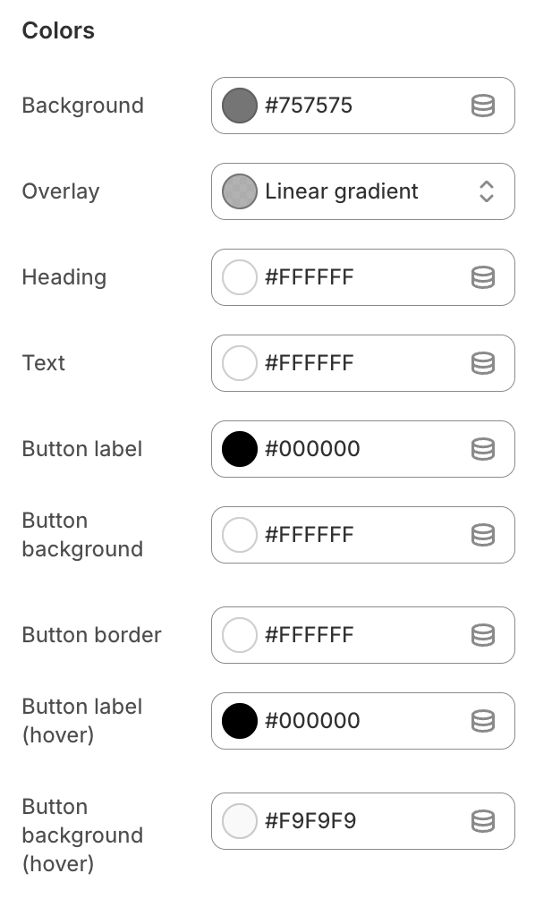Click database icon for Button label (hover)

coord(483,721)
